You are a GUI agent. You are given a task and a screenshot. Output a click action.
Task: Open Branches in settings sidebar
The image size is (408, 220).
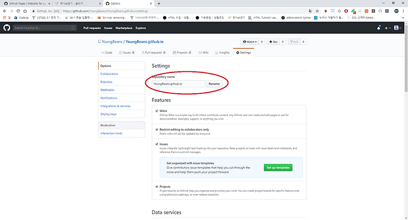click(x=121, y=82)
